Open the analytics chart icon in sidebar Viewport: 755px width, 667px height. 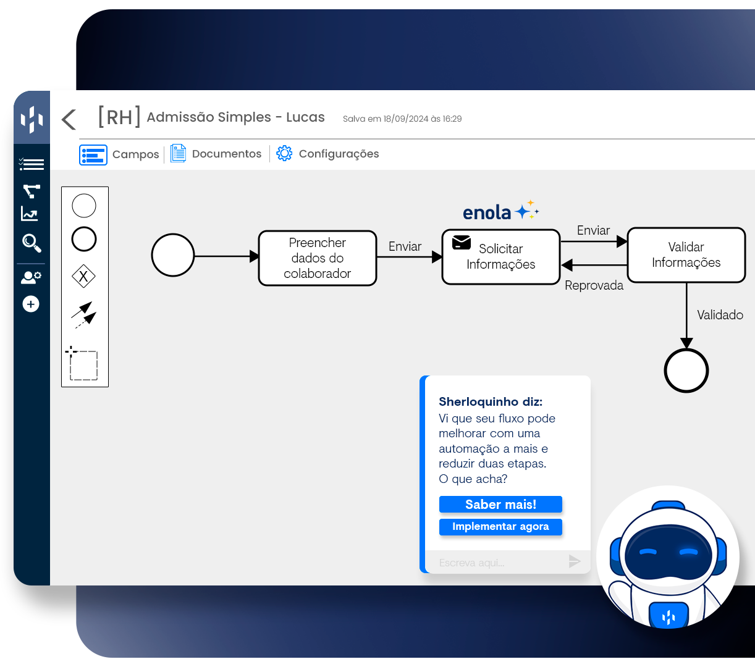[30, 214]
